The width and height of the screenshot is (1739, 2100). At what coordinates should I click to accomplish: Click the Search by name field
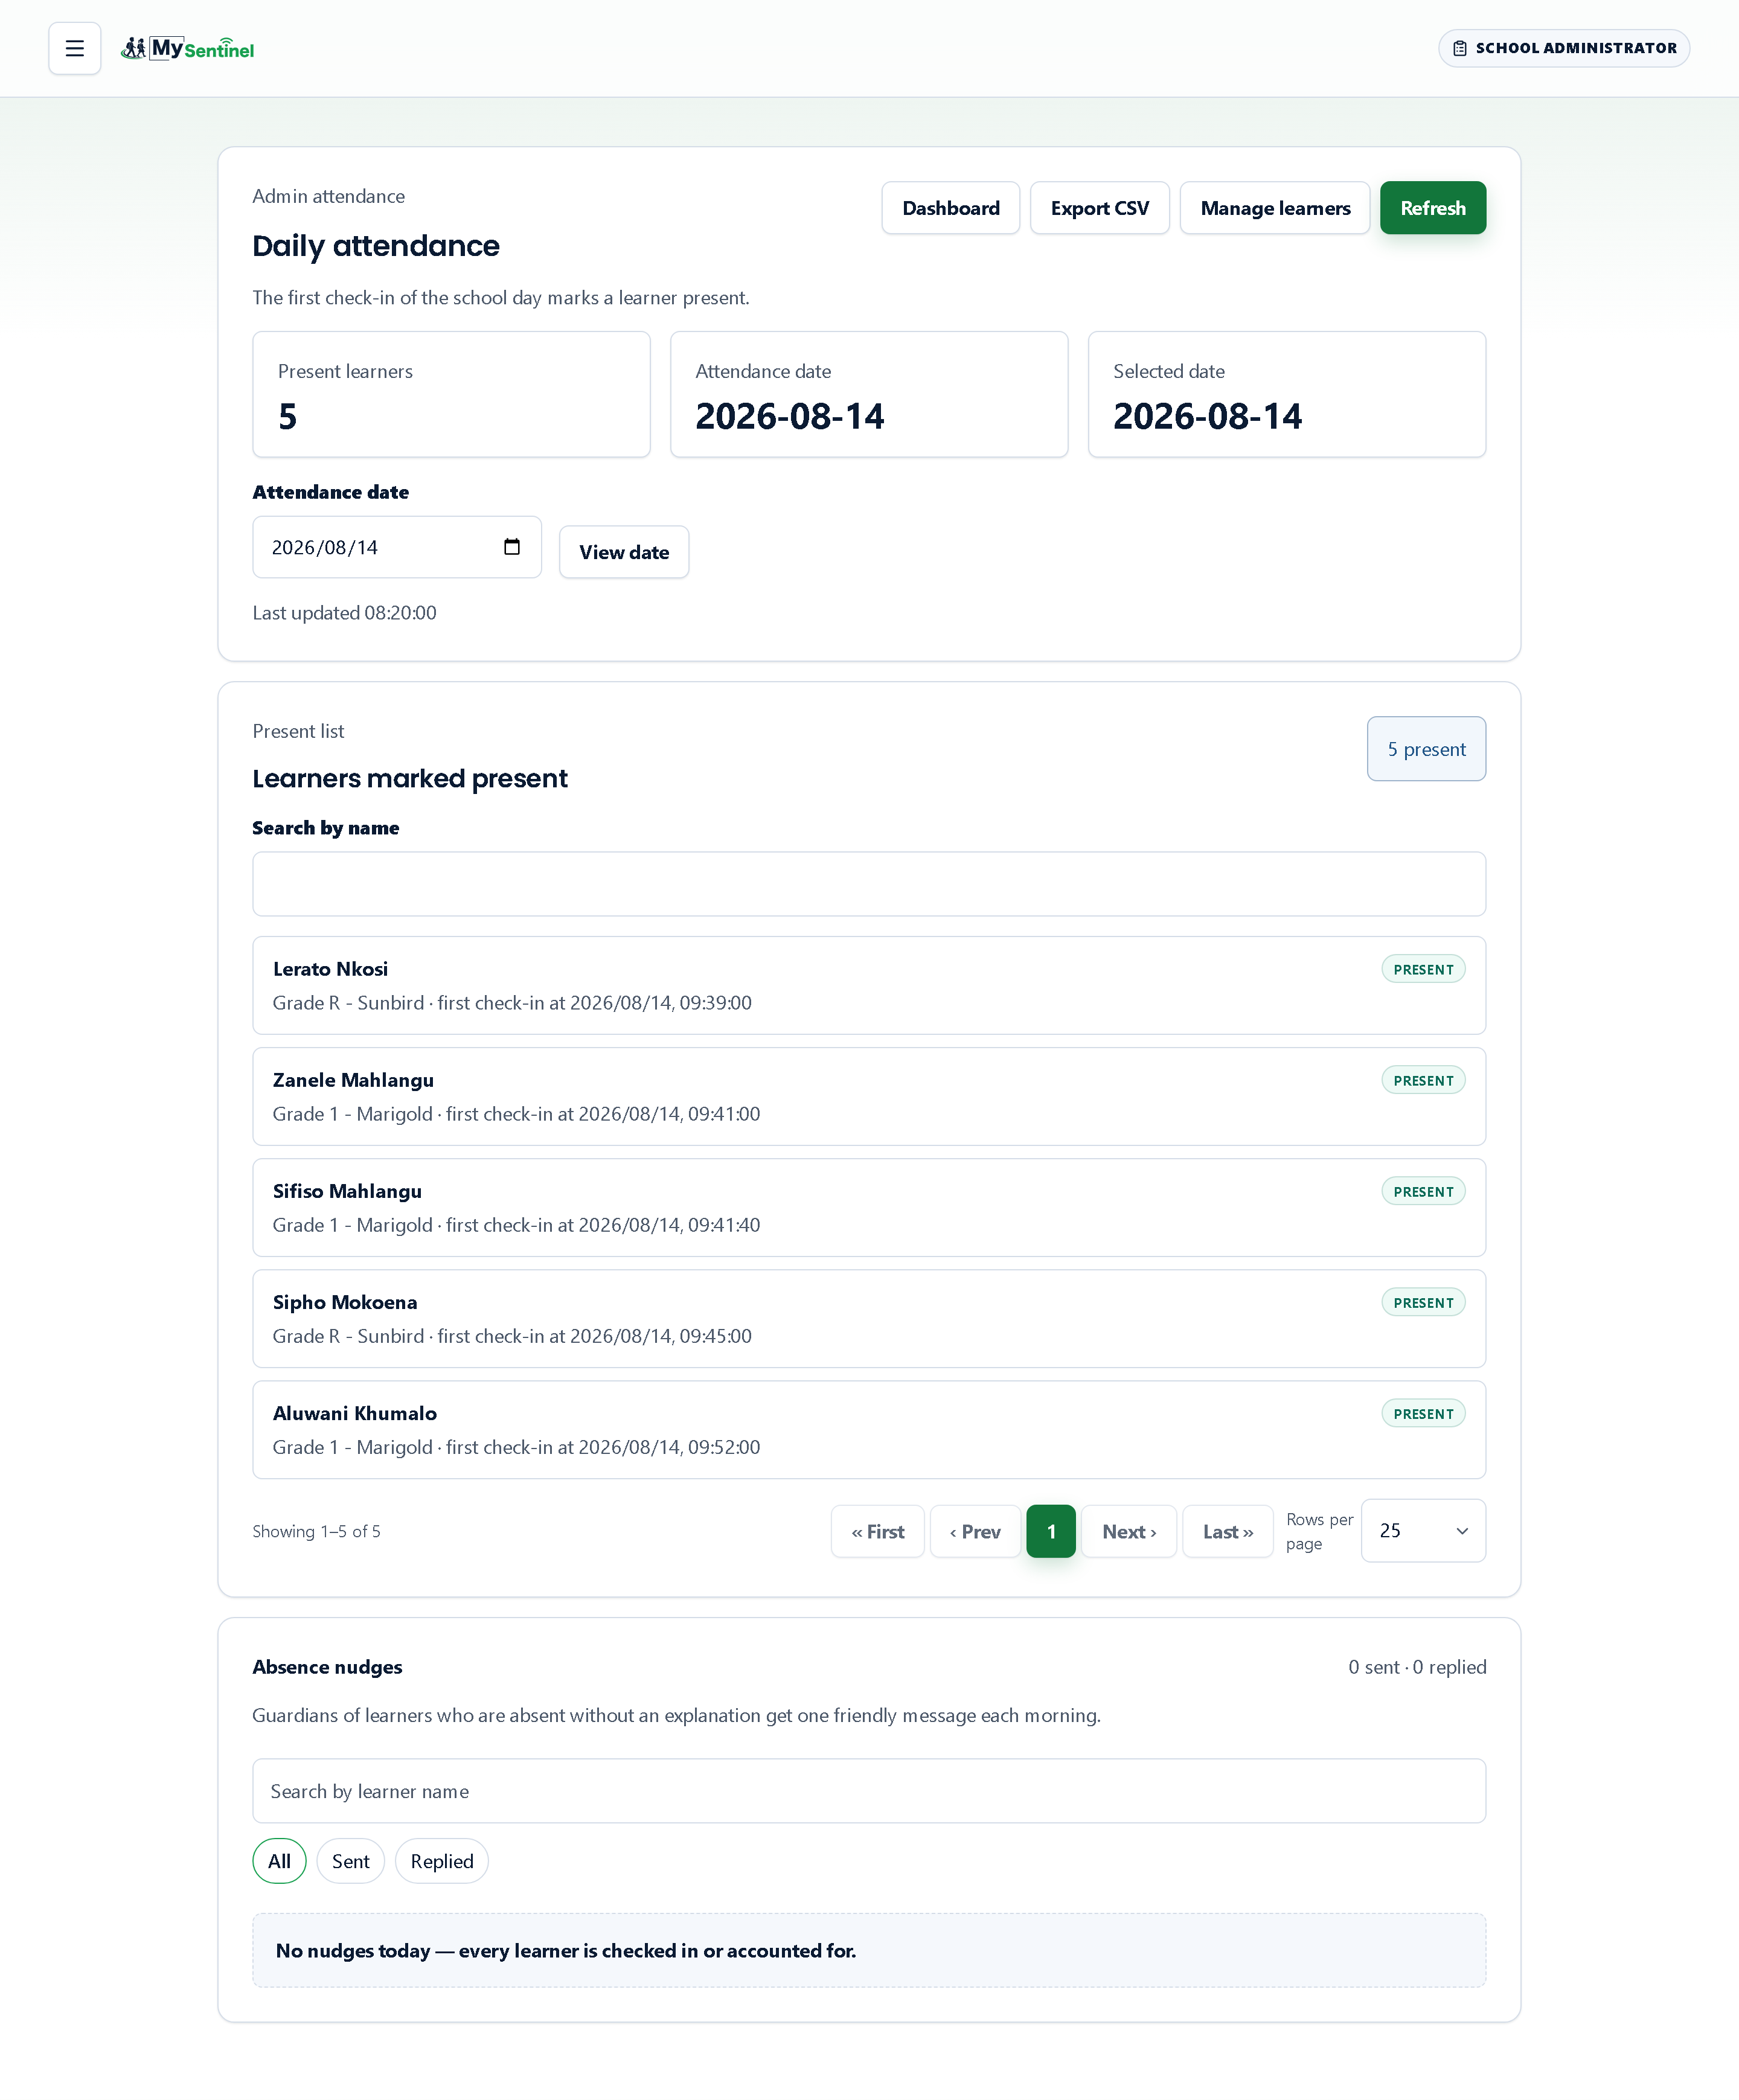click(x=869, y=884)
